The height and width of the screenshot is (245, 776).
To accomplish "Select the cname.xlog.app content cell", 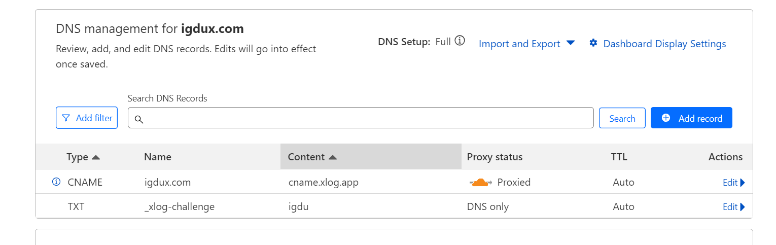I will pos(323,182).
